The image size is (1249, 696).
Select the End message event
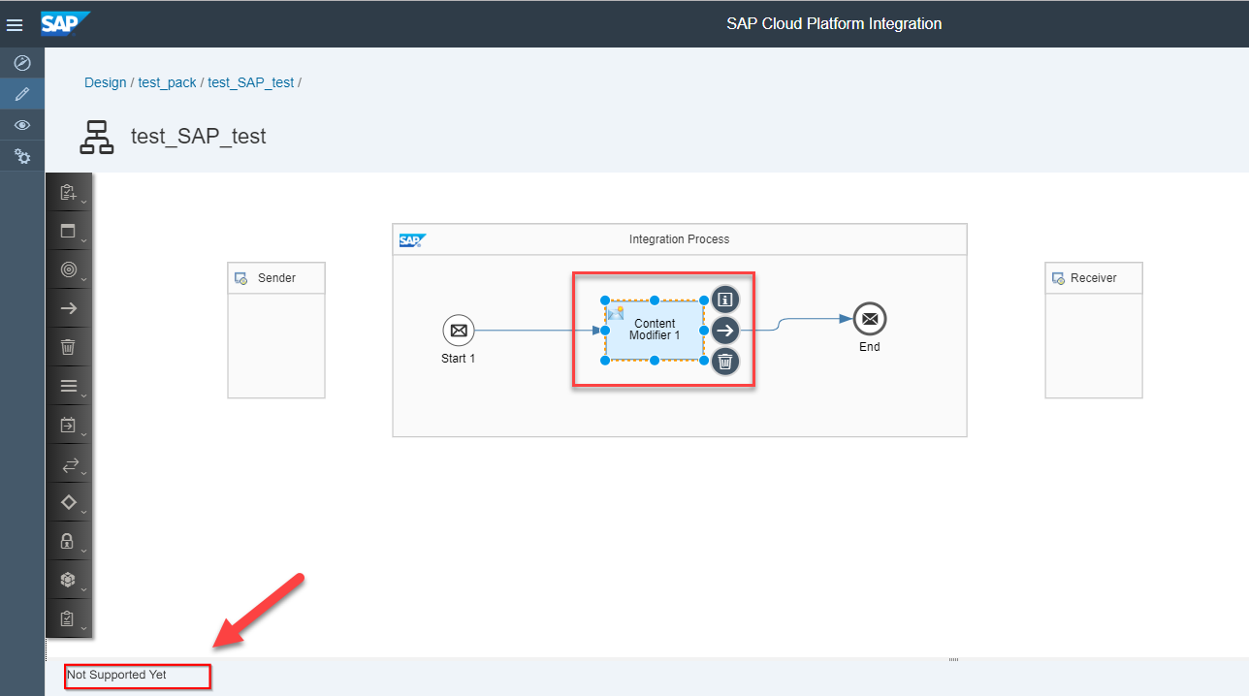[x=870, y=319]
